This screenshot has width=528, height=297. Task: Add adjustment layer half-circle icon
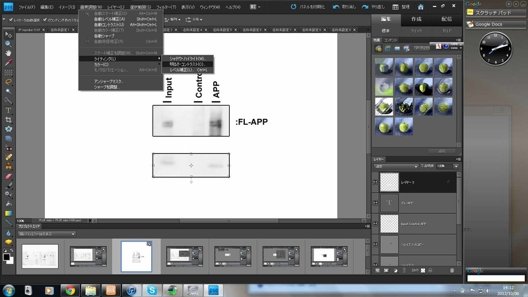coord(395,271)
